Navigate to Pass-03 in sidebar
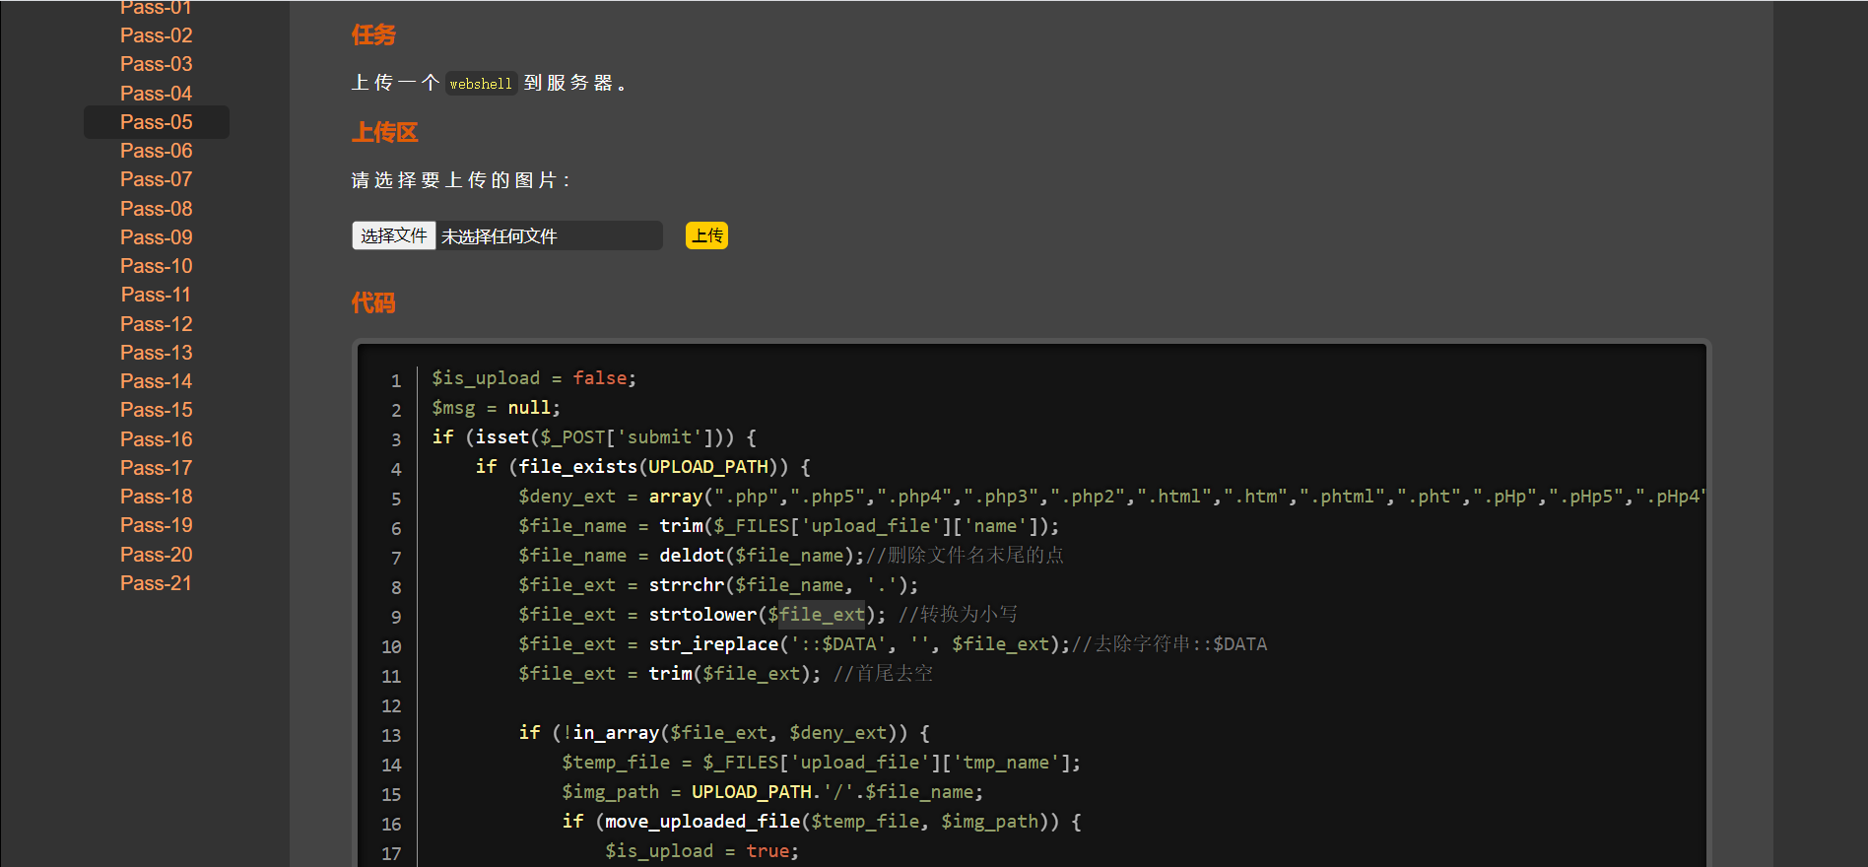This screenshot has width=1868, height=867. coord(156,64)
